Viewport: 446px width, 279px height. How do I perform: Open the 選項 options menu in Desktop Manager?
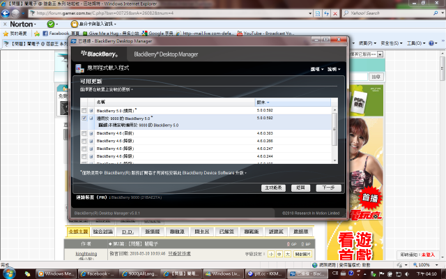pyautogui.click(x=317, y=69)
